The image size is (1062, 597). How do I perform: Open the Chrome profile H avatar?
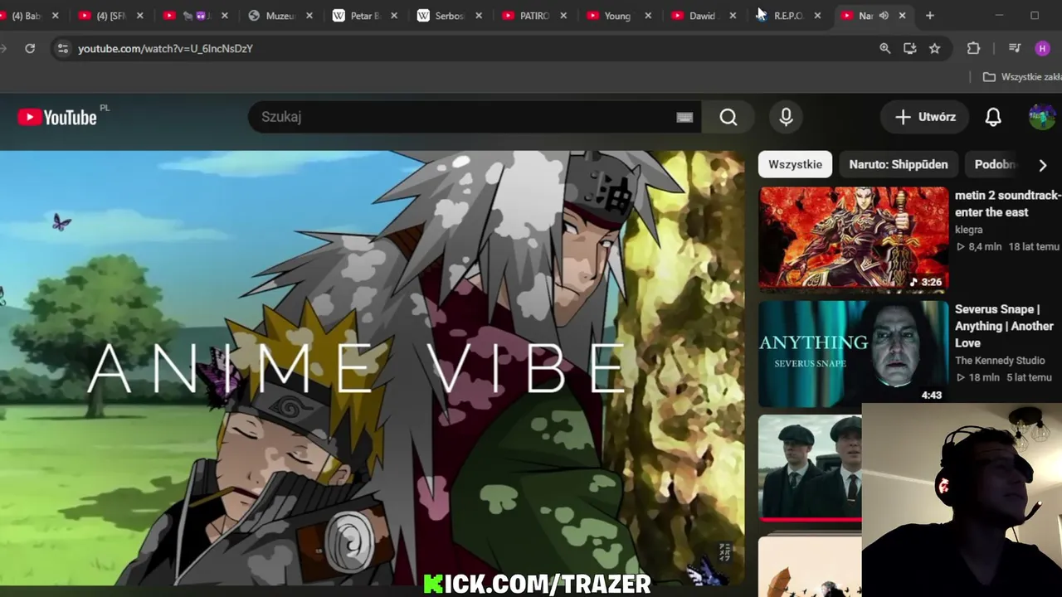pyautogui.click(x=1043, y=48)
